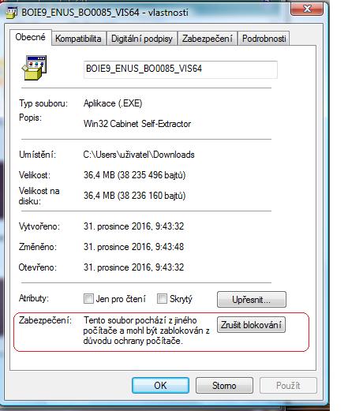This screenshot has width=348, height=411.
Task: Click the greyed-out Použít button
Action: click(288, 386)
